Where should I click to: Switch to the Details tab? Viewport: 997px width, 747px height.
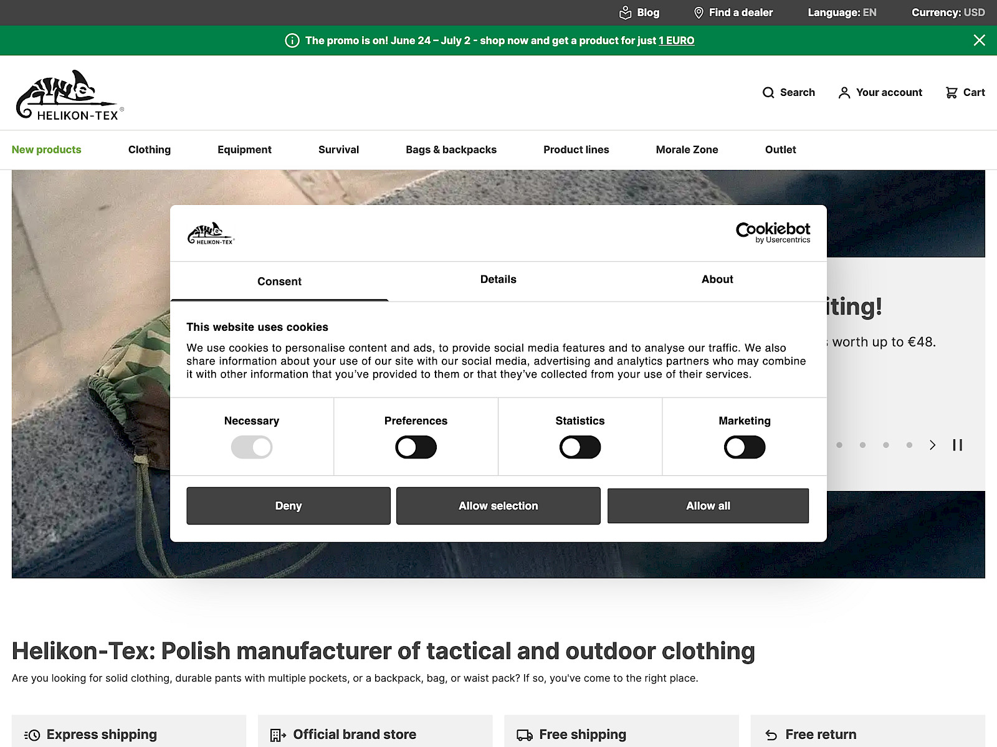(x=498, y=280)
